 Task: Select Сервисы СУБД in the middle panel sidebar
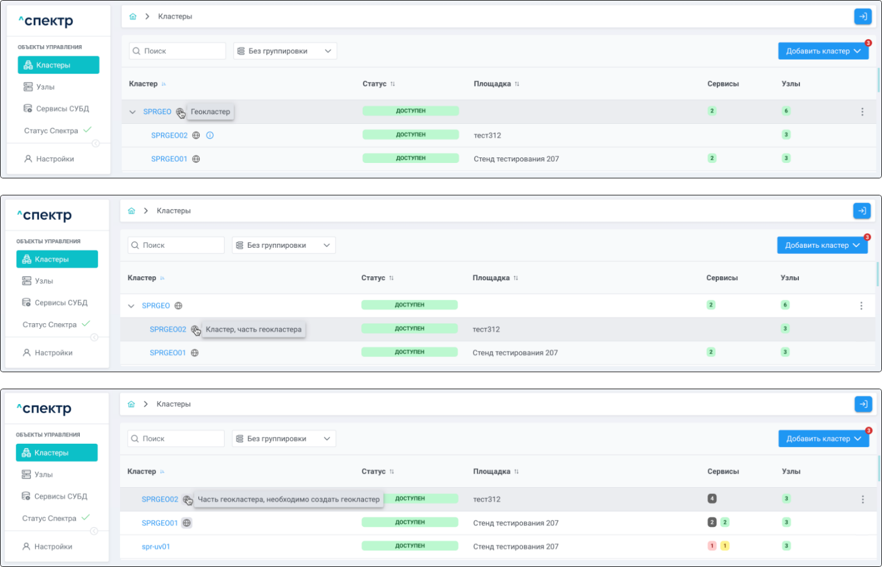(60, 303)
